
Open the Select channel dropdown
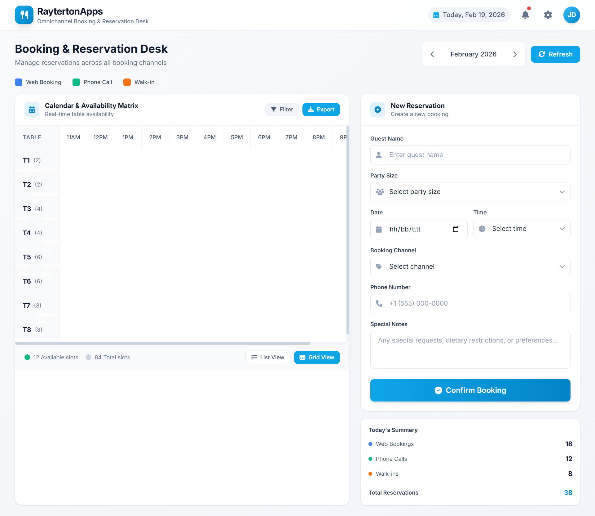click(x=470, y=266)
